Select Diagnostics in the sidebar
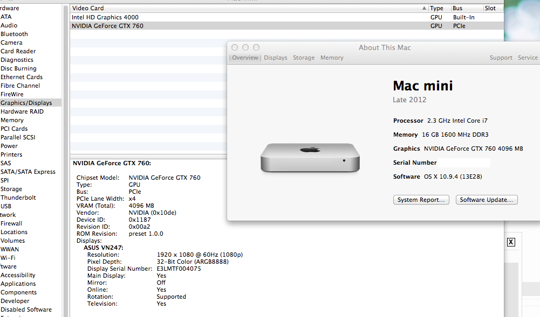 (x=17, y=60)
